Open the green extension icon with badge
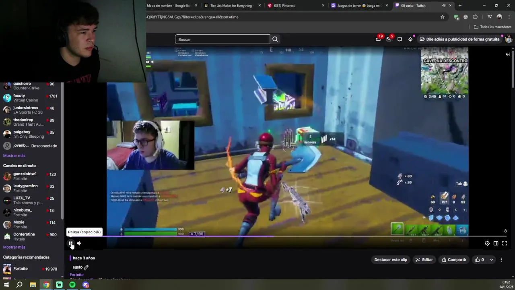The image size is (515, 290). coord(456,17)
